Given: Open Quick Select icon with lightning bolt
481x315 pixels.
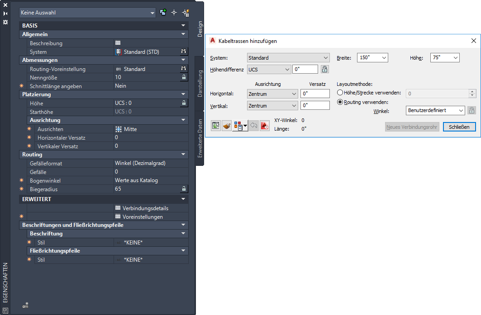Looking at the screenshot, I should click(186, 13).
